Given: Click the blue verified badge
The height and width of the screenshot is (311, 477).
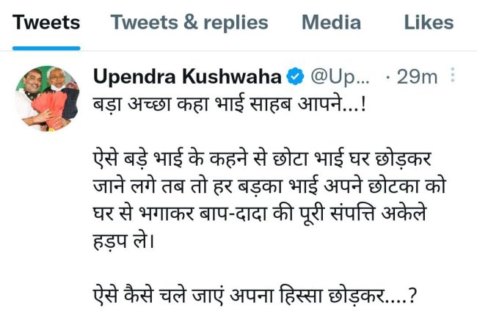Looking at the screenshot, I should (295, 76).
